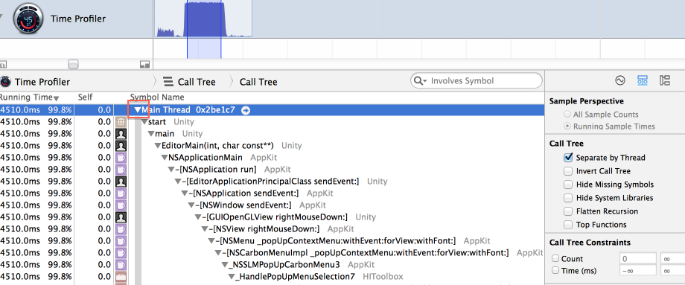Click the Time Profiler instrument icon
This screenshot has height=285, width=685.
28,19
